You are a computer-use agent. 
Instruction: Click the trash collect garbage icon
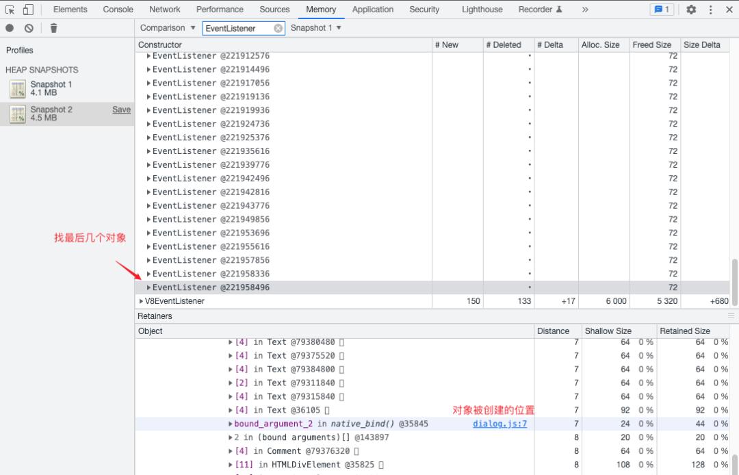tap(54, 28)
